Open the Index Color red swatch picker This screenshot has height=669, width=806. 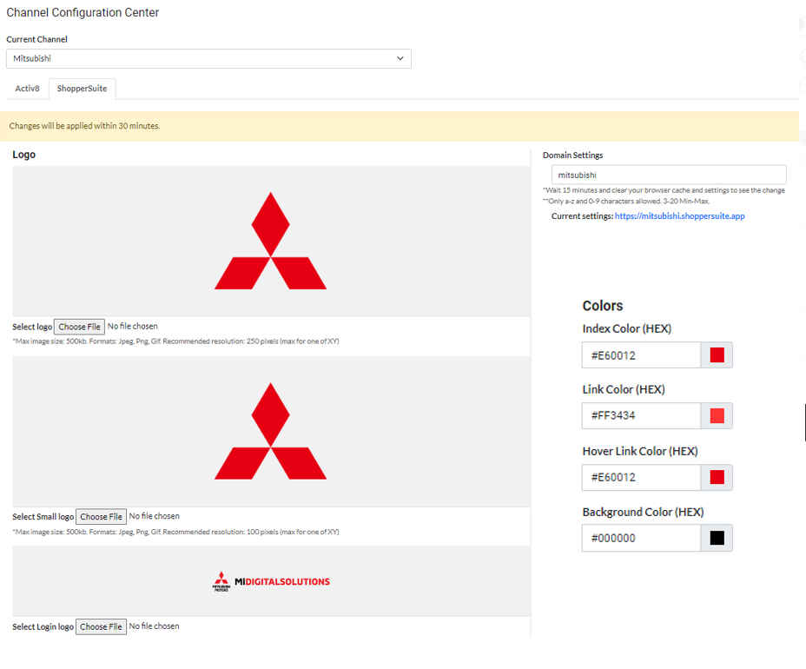(x=717, y=355)
